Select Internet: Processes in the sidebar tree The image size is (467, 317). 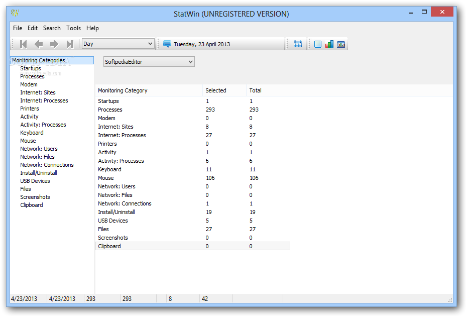[44, 100]
